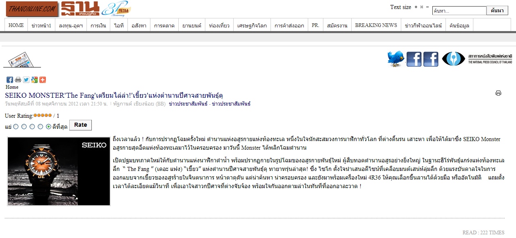Image resolution: width=516 pixels, height=238 pixels.
Task: Open the การเงิน menu item
Action: coord(98,25)
